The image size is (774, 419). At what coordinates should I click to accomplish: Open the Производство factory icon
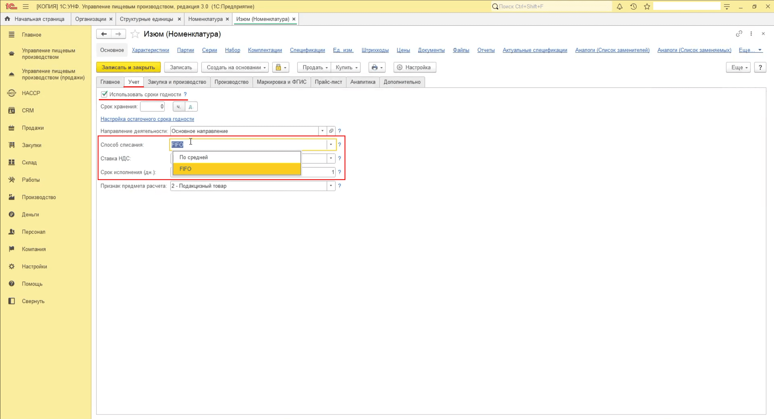point(11,197)
